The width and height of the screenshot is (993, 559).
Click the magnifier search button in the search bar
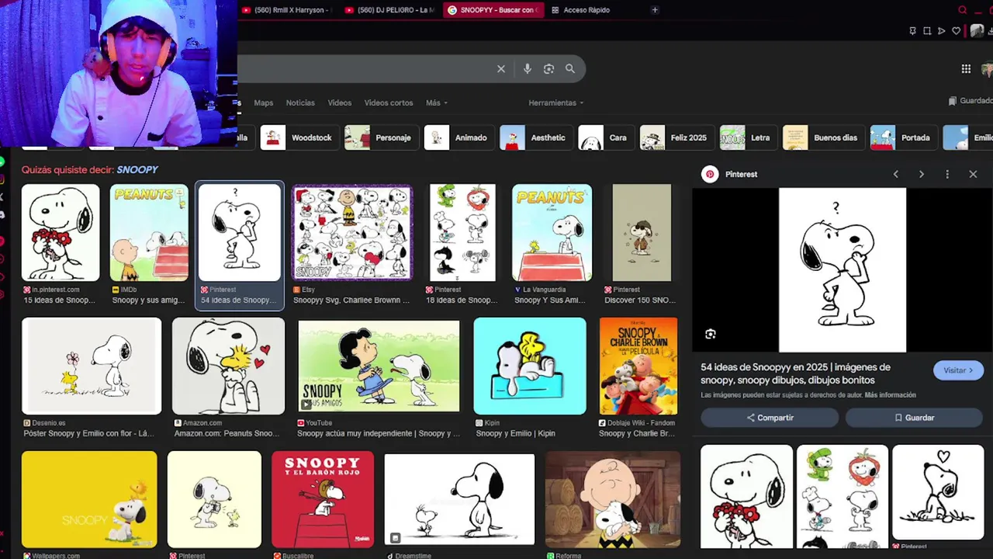coord(570,69)
